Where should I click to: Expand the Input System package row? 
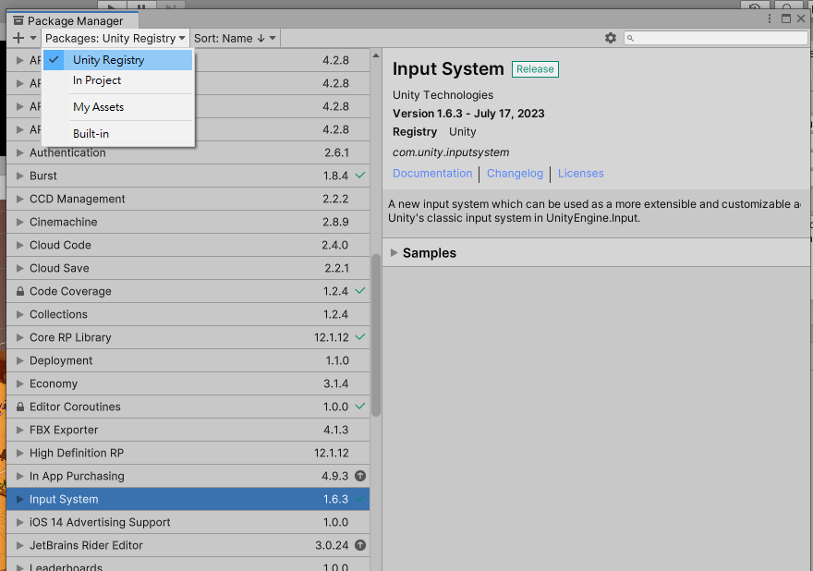click(19, 499)
